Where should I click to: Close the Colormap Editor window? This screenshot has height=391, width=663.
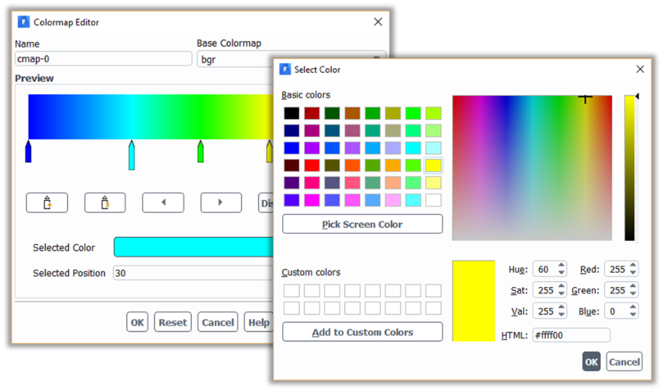(378, 22)
